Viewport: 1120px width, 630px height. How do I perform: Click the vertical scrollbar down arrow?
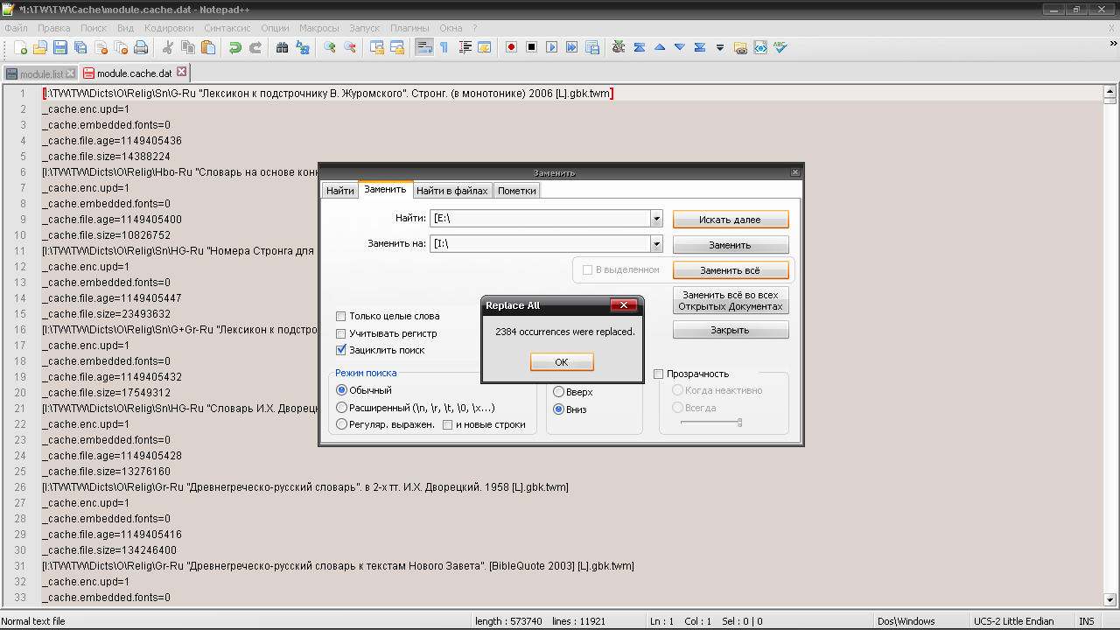(x=1109, y=599)
